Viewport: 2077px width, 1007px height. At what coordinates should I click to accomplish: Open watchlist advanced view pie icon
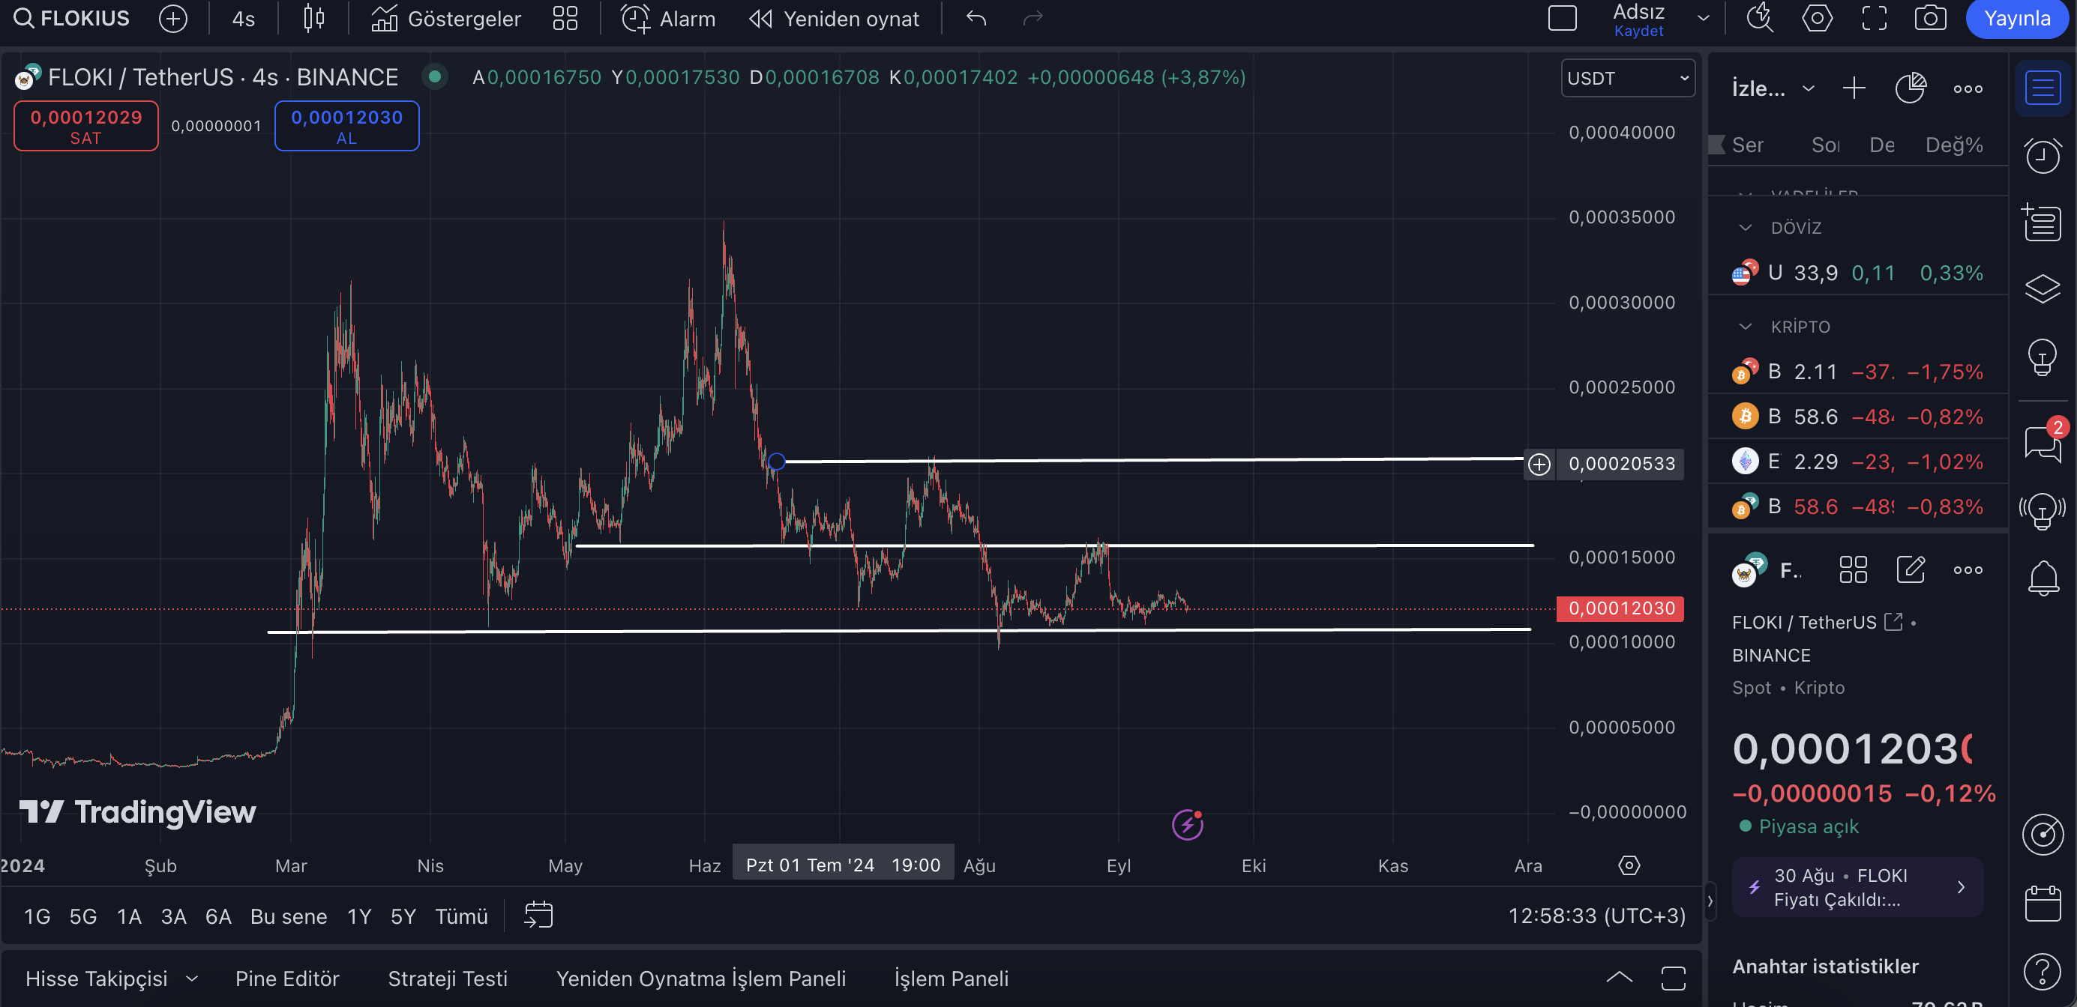[1910, 88]
